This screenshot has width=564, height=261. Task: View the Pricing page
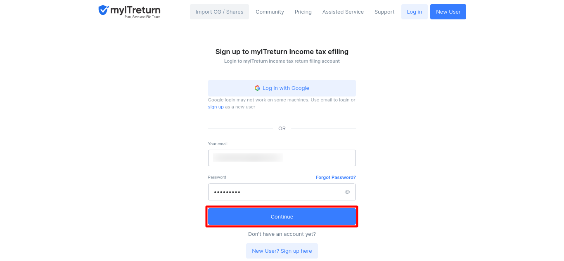(303, 12)
